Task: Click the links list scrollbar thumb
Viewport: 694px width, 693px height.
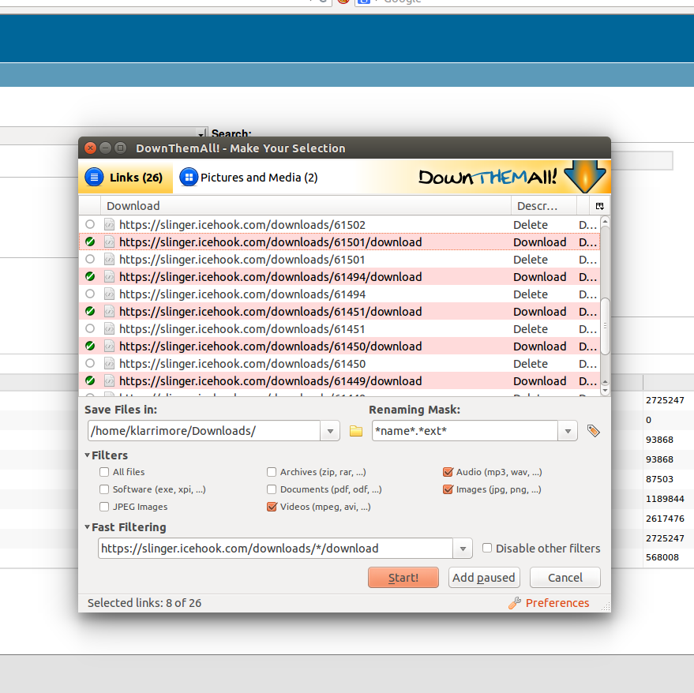Action: (605, 326)
